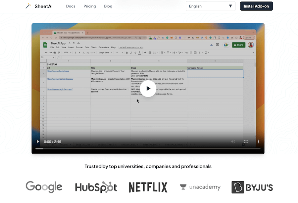
Task: Click the Google logo
Action: tap(44, 187)
